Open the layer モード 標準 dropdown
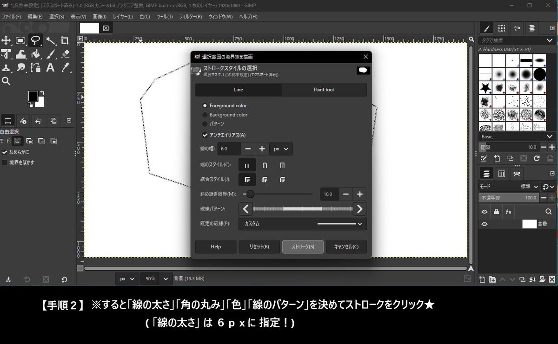The image size is (558, 344). click(x=509, y=187)
